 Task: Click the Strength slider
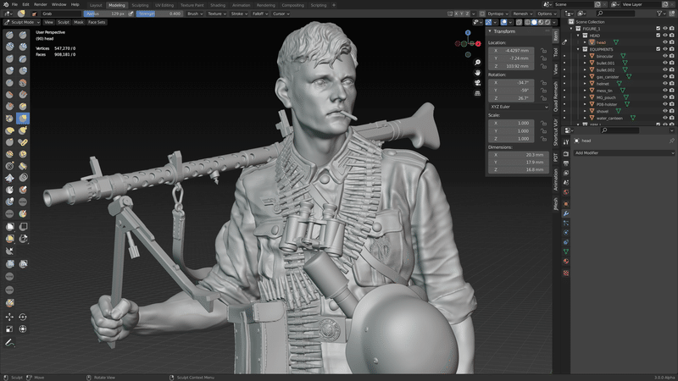tap(159, 14)
